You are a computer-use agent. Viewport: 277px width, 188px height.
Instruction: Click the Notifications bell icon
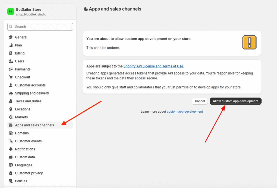point(11,149)
